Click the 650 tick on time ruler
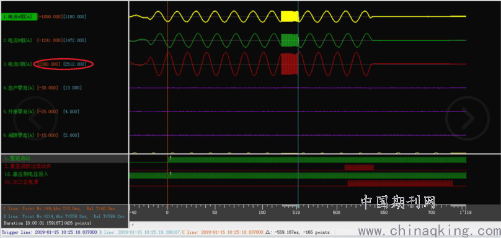 (x=384, y=212)
